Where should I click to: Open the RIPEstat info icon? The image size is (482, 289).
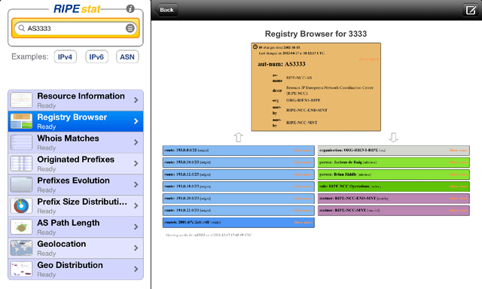(130, 9)
